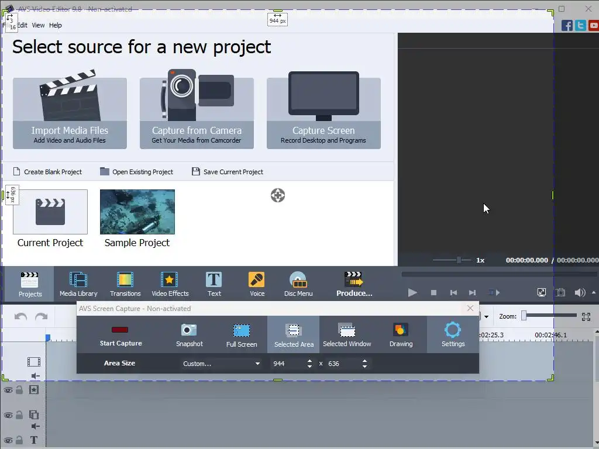This screenshot has width=599, height=449.
Task: Click the preview seek bar
Action: point(499,274)
